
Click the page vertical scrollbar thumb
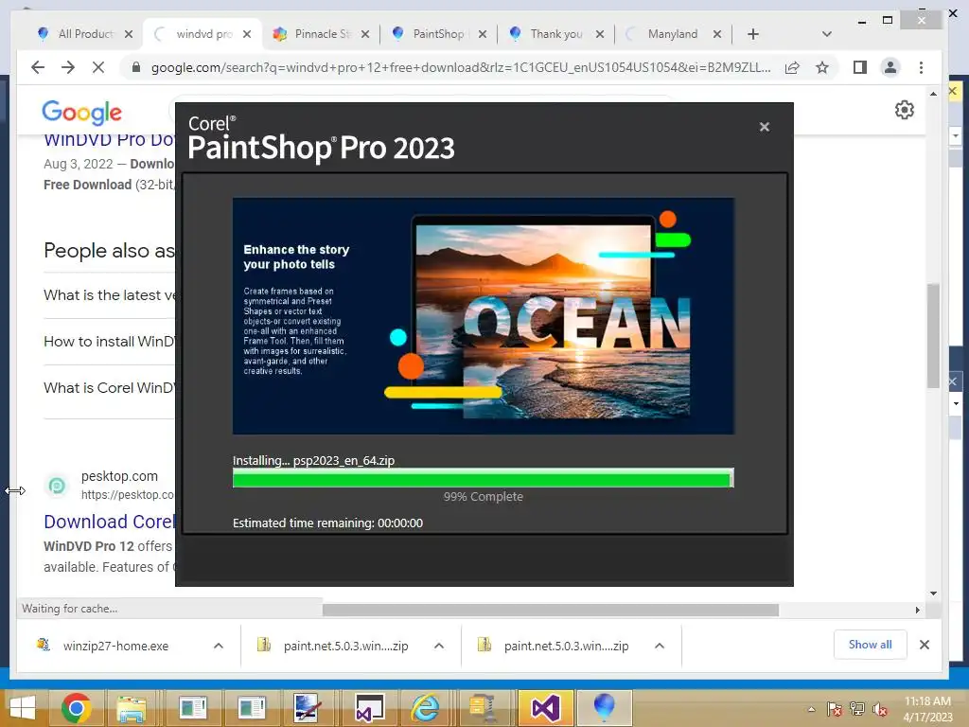click(x=933, y=336)
